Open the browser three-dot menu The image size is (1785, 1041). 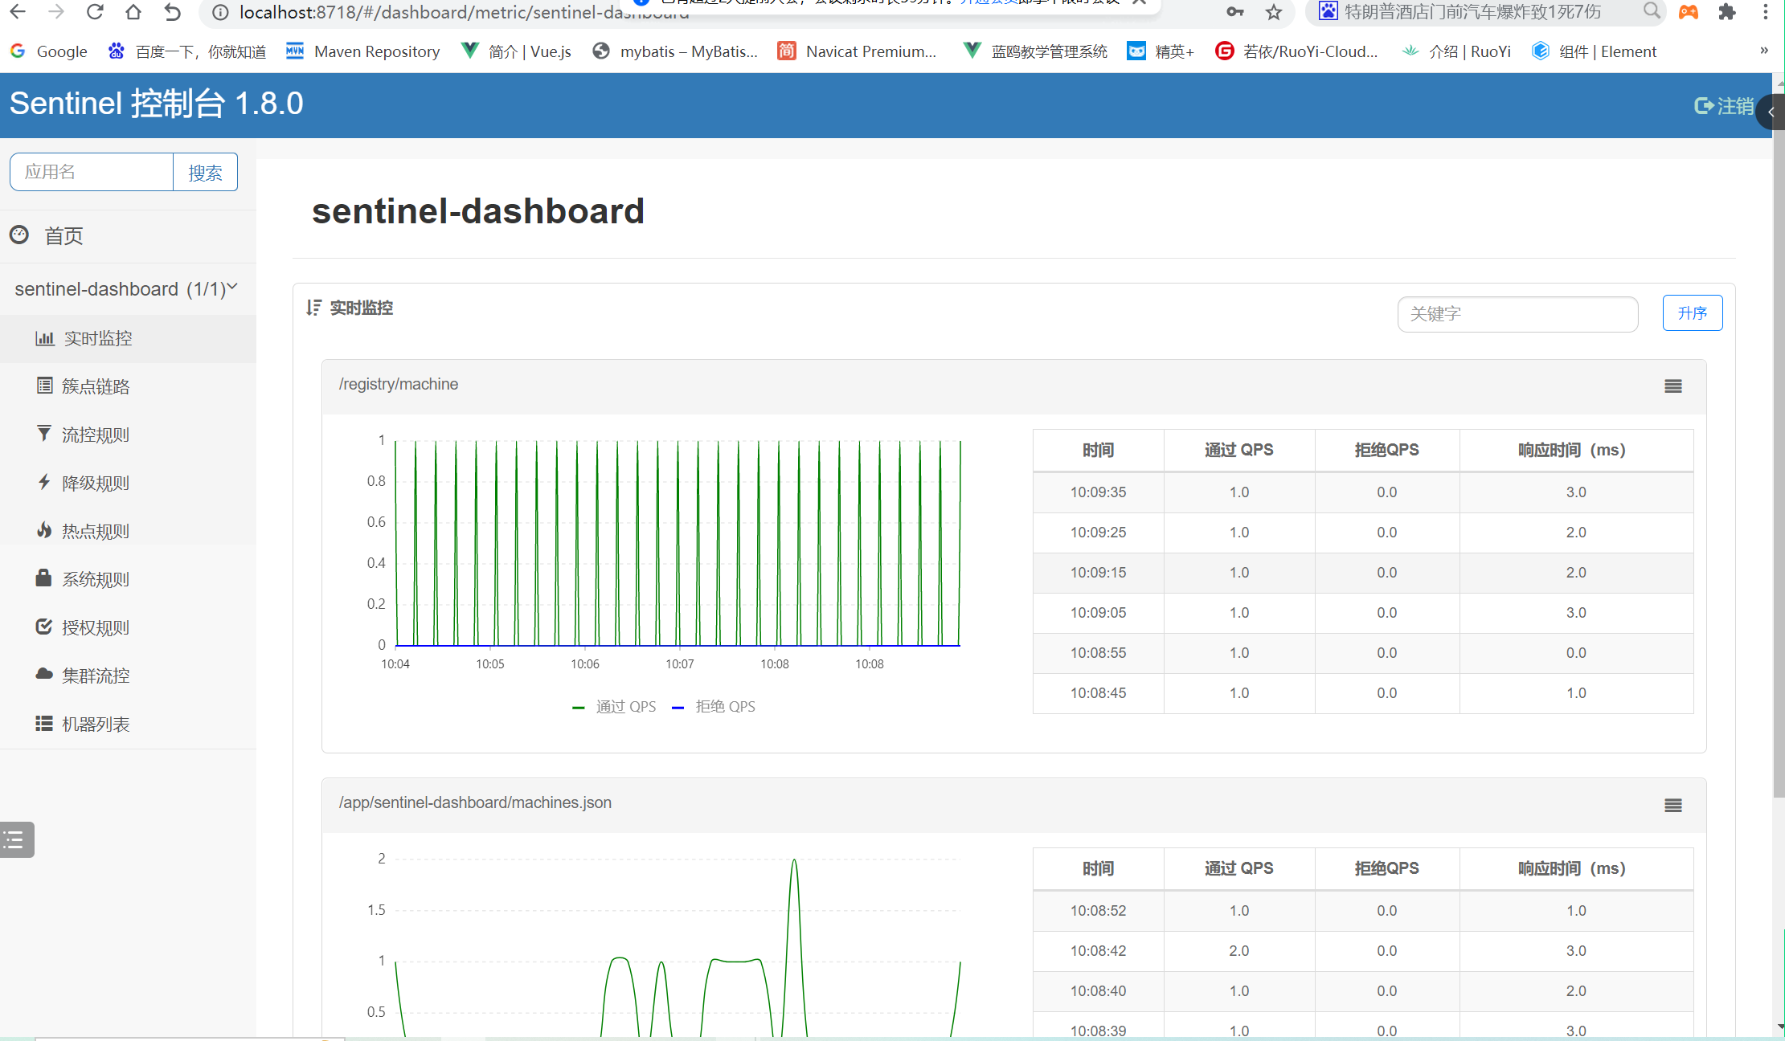click(1766, 12)
